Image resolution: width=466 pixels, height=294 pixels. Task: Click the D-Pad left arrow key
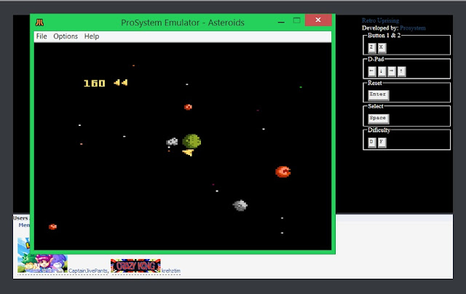[372, 71]
